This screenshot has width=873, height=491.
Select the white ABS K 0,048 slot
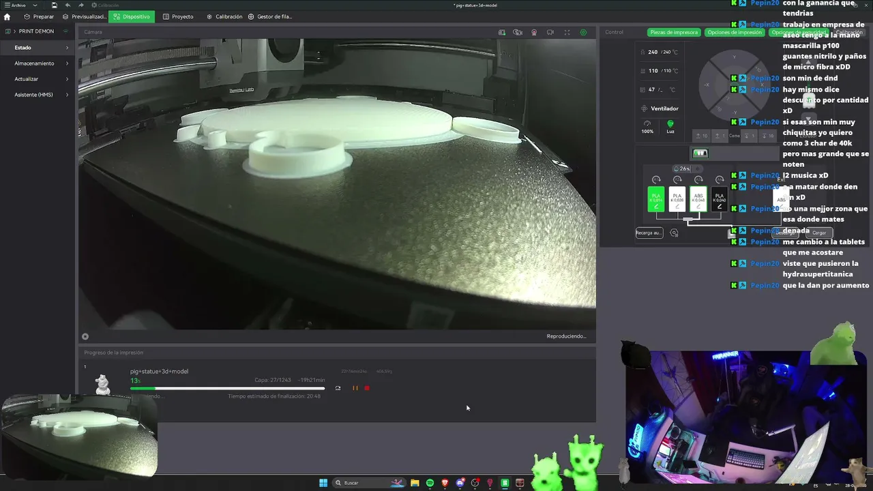(x=698, y=199)
